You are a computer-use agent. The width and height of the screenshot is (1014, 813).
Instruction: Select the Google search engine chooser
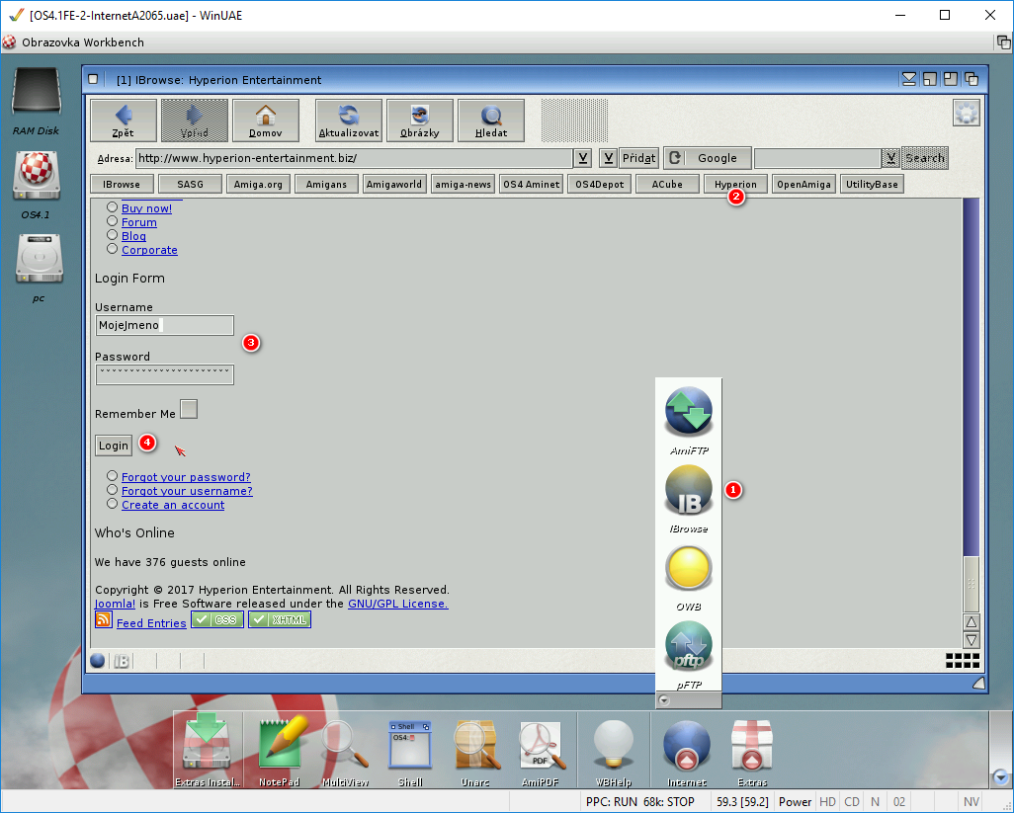(707, 158)
